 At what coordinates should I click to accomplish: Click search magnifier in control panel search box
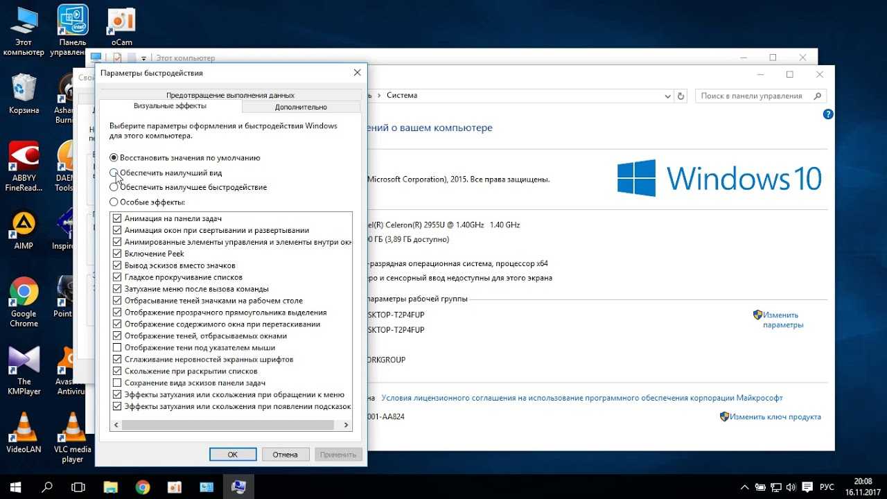pyautogui.click(x=818, y=96)
